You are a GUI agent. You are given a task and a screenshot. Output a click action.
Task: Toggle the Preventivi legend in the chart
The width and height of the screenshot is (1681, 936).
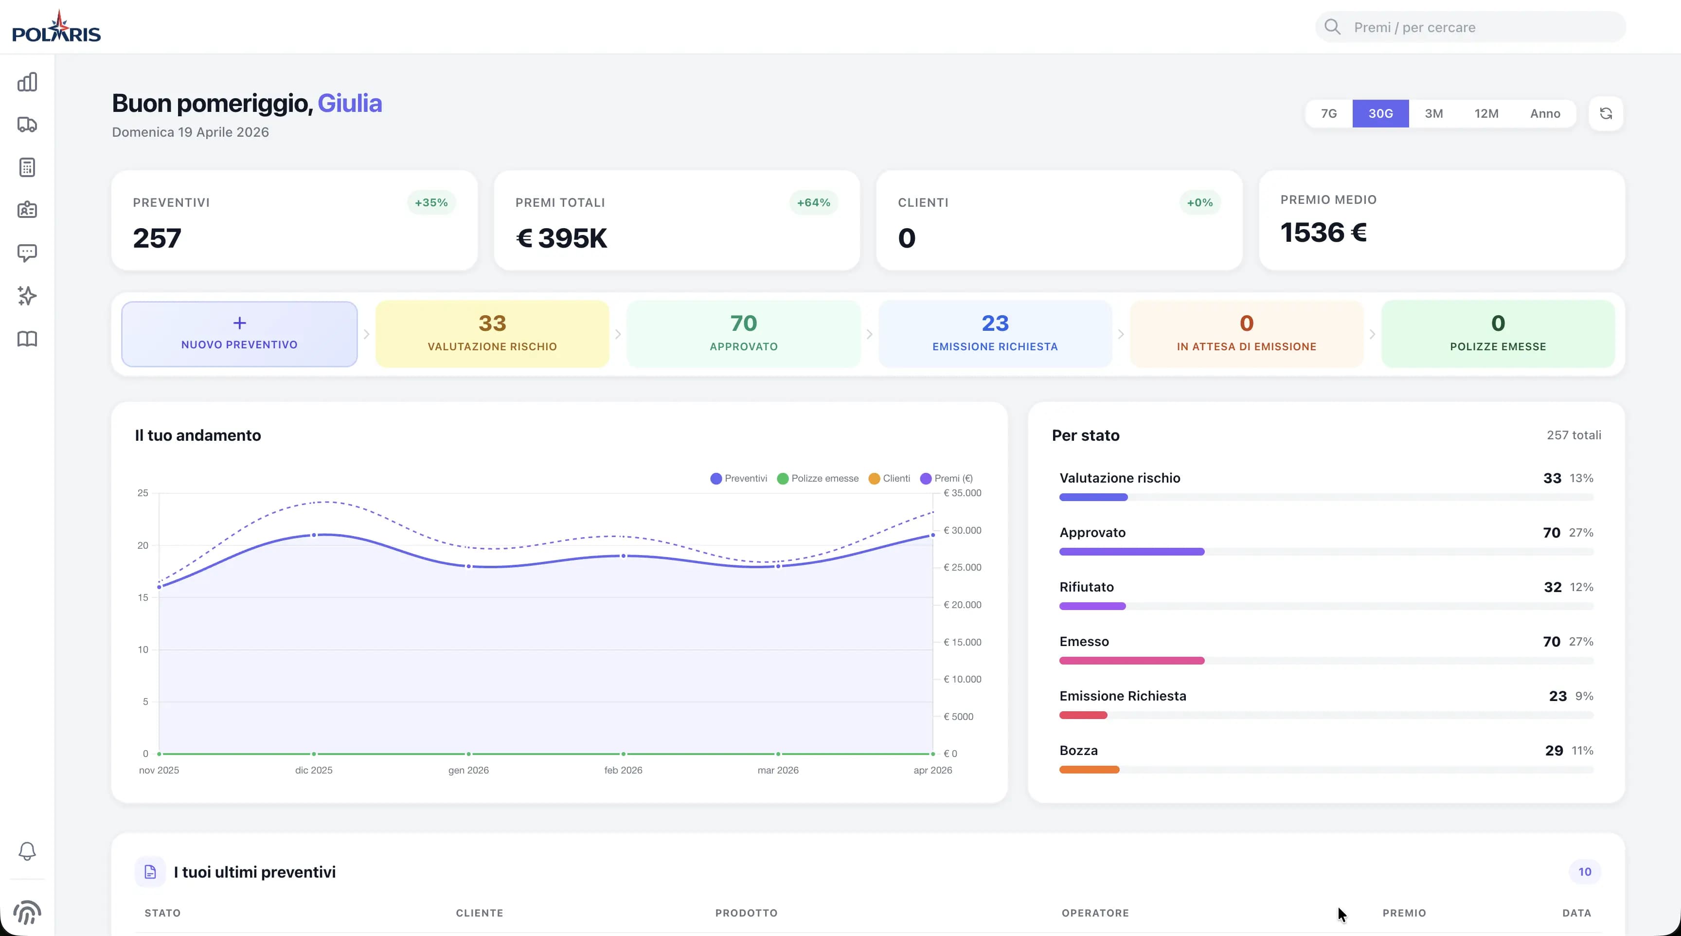(x=738, y=478)
